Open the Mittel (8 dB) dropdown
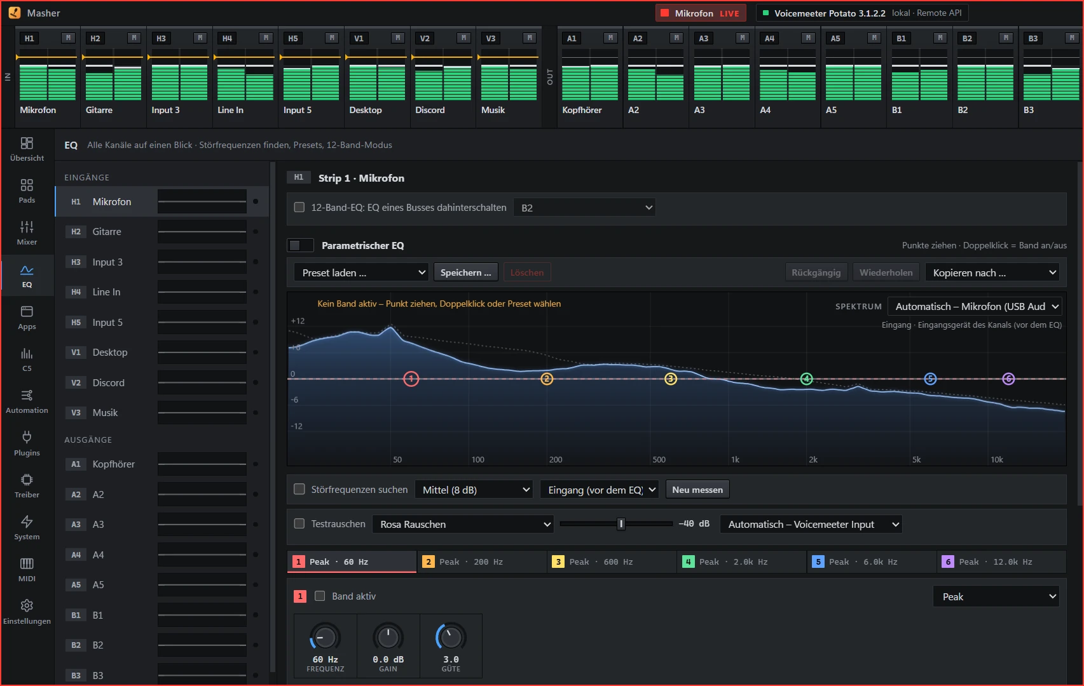1084x686 pixels. (474, 490)
